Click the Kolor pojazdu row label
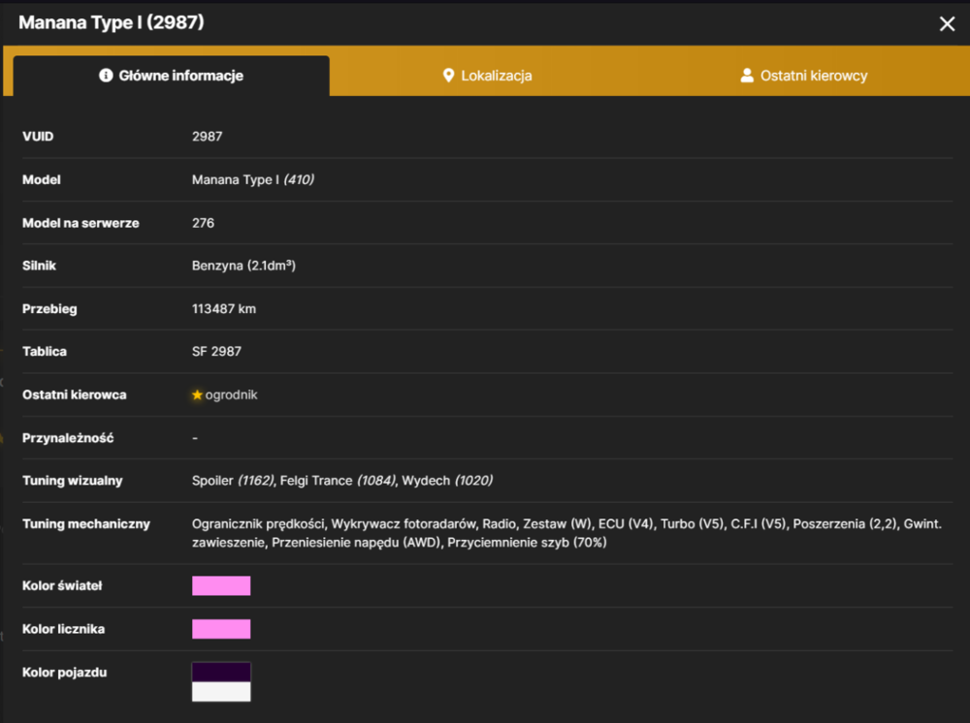This screenshot has width=970, height=723. tap(64, 673)
